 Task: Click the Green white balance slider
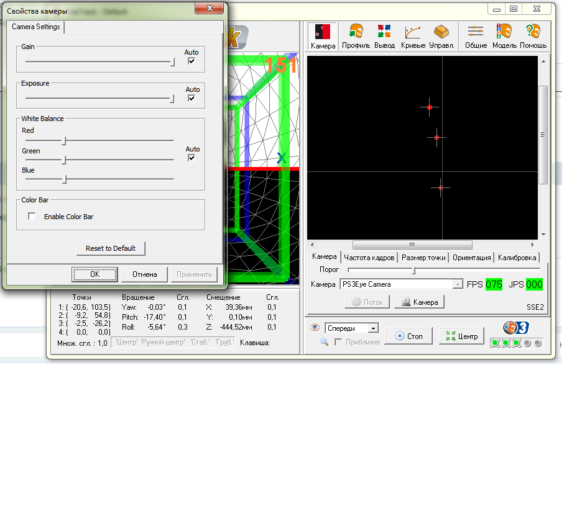(x=63, y=160)
